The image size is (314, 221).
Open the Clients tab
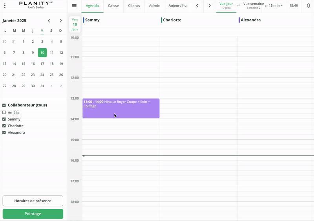coord(134,6)
